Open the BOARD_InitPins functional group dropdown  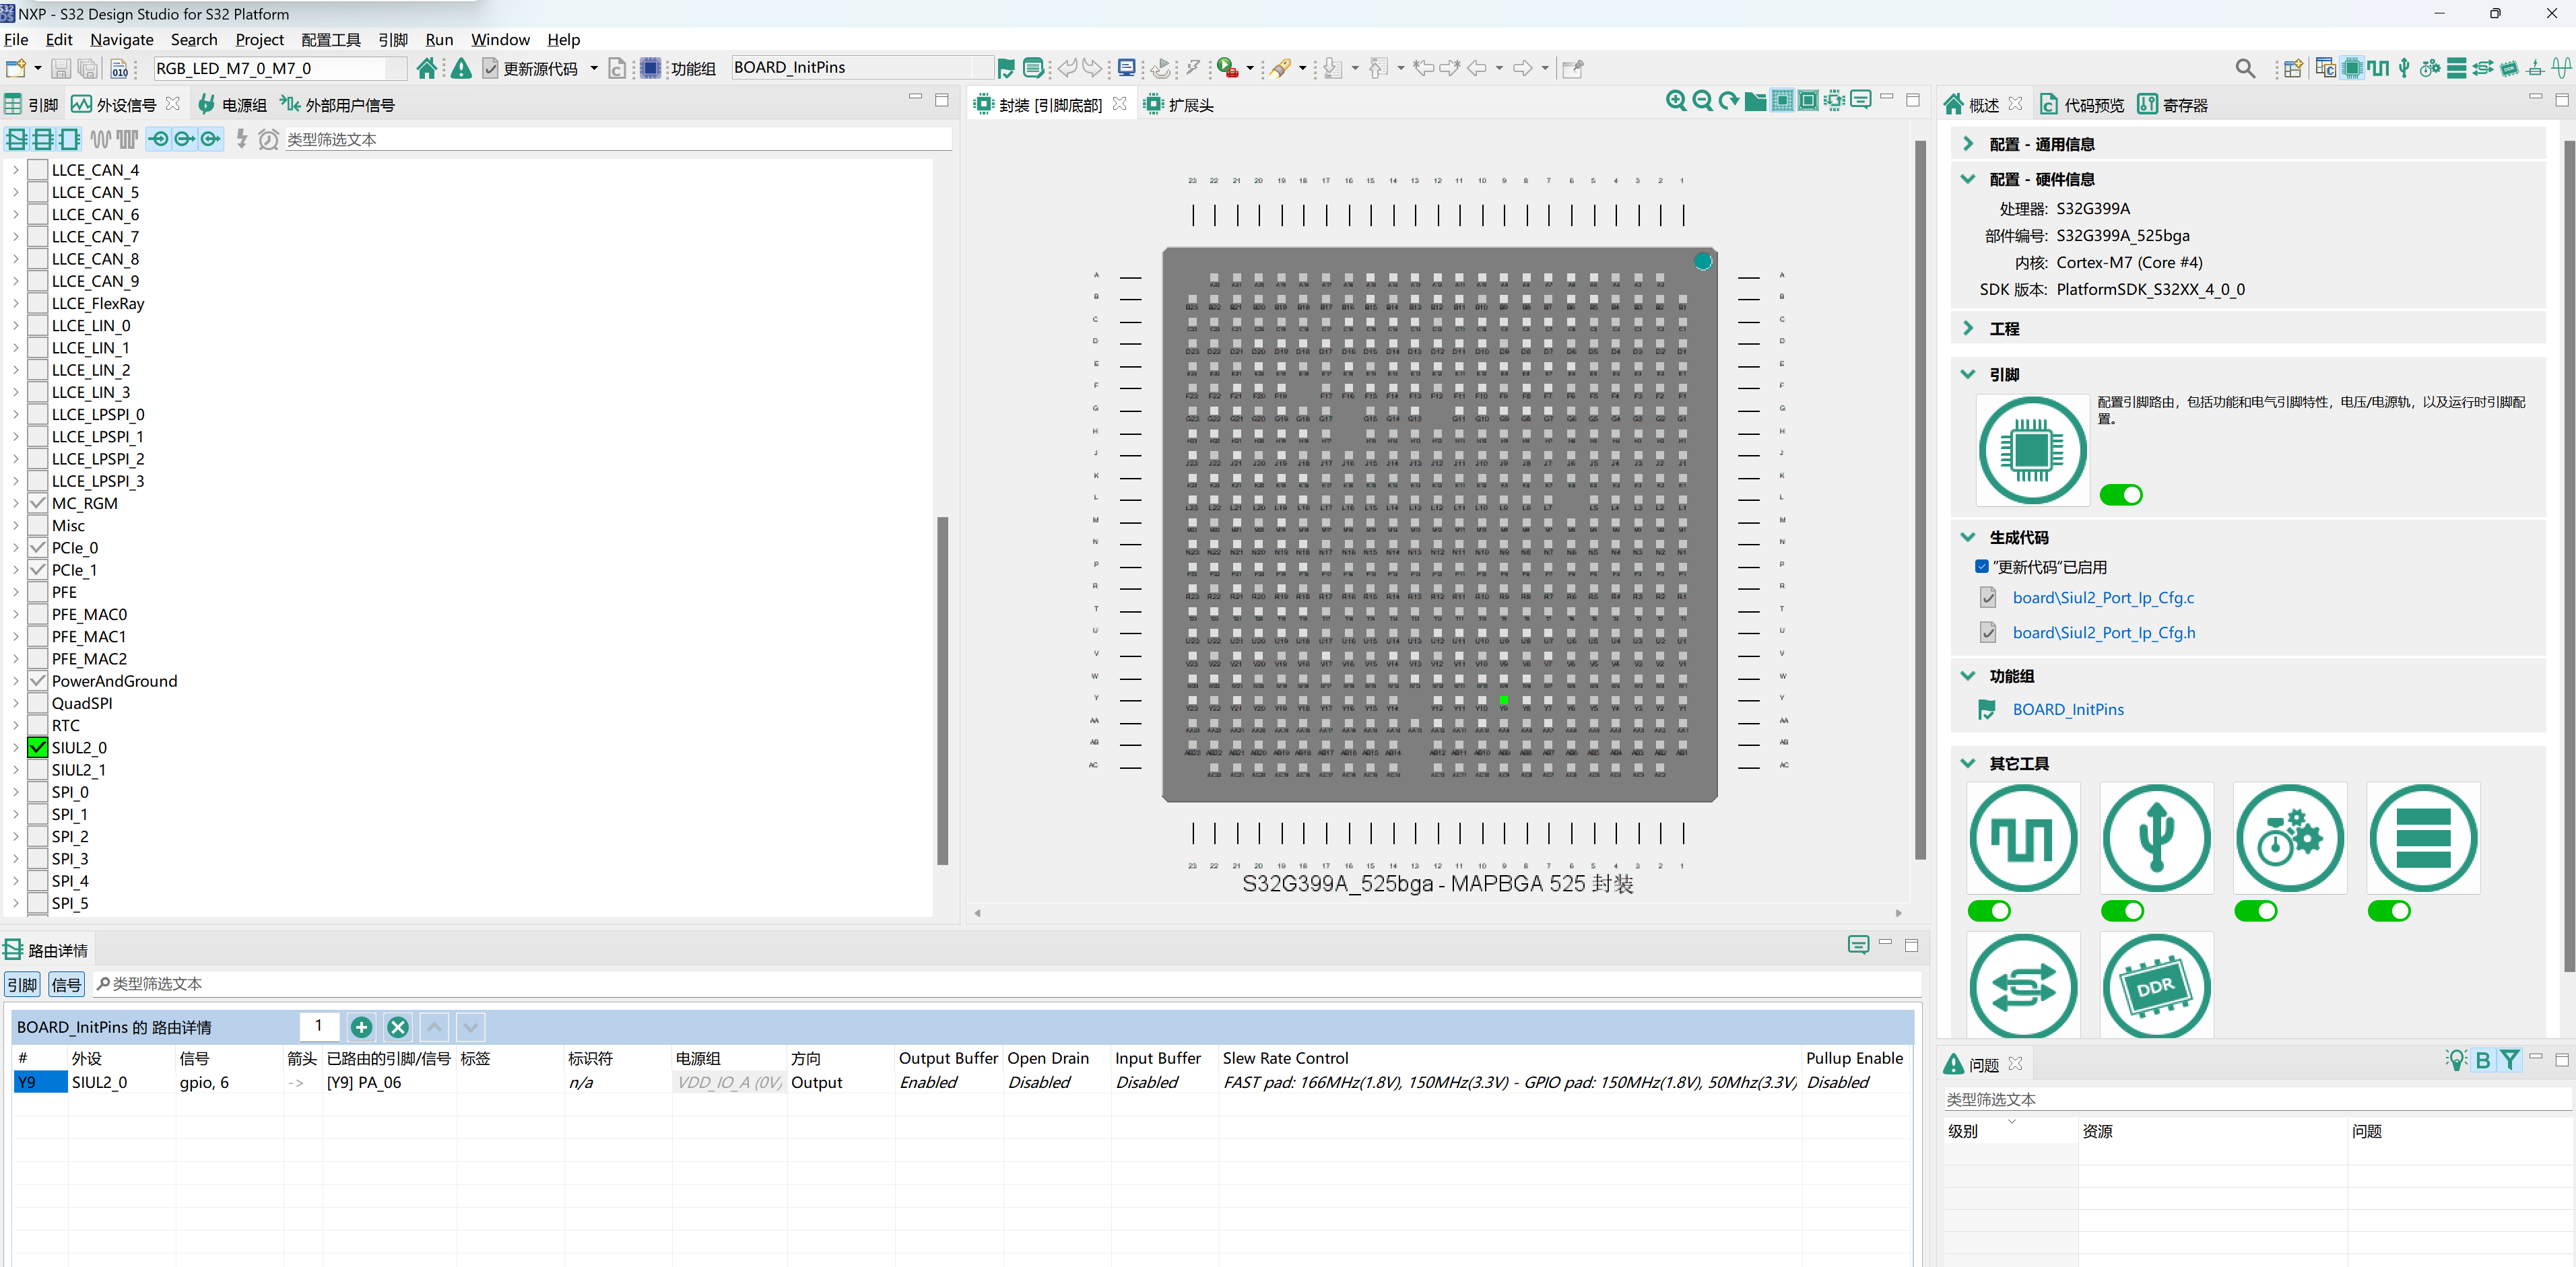(862, 68)
